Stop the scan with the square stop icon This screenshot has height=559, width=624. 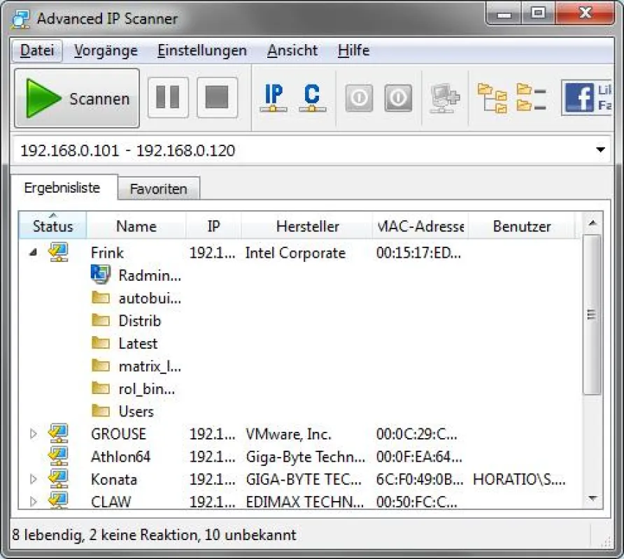217,98
